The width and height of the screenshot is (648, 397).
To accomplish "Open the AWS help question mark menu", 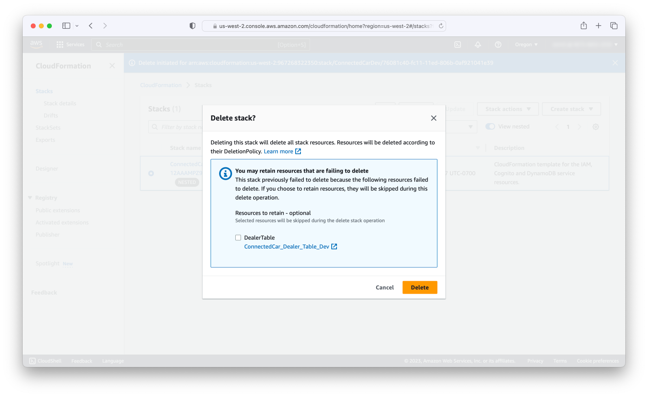I will 498,45.
